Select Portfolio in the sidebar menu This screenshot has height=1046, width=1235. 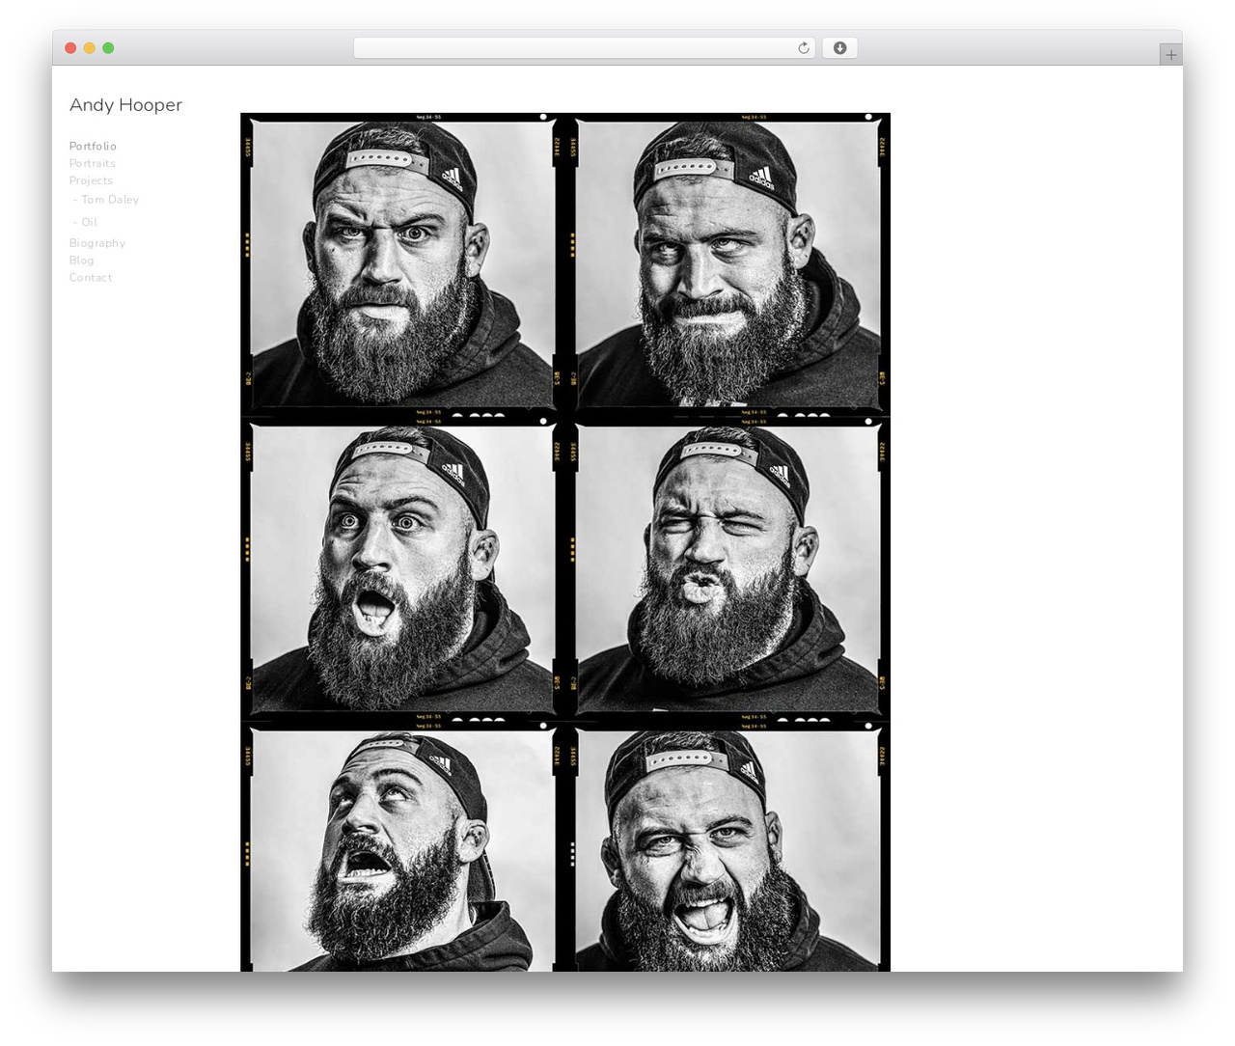(x=93, y=147)
